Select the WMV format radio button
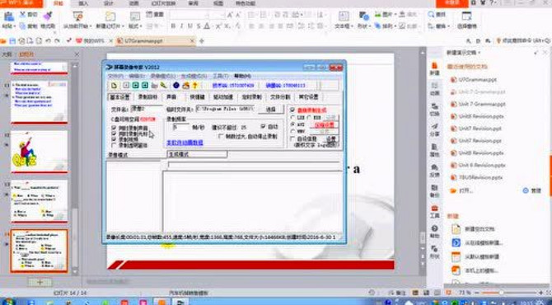 [292, 131]
